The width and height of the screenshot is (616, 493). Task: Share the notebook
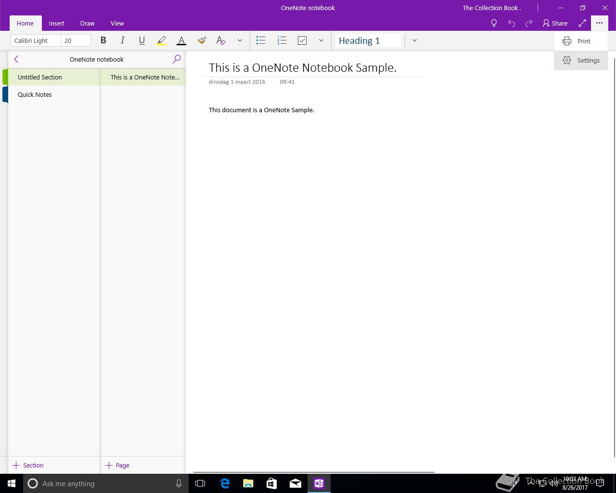pos(555,23)
